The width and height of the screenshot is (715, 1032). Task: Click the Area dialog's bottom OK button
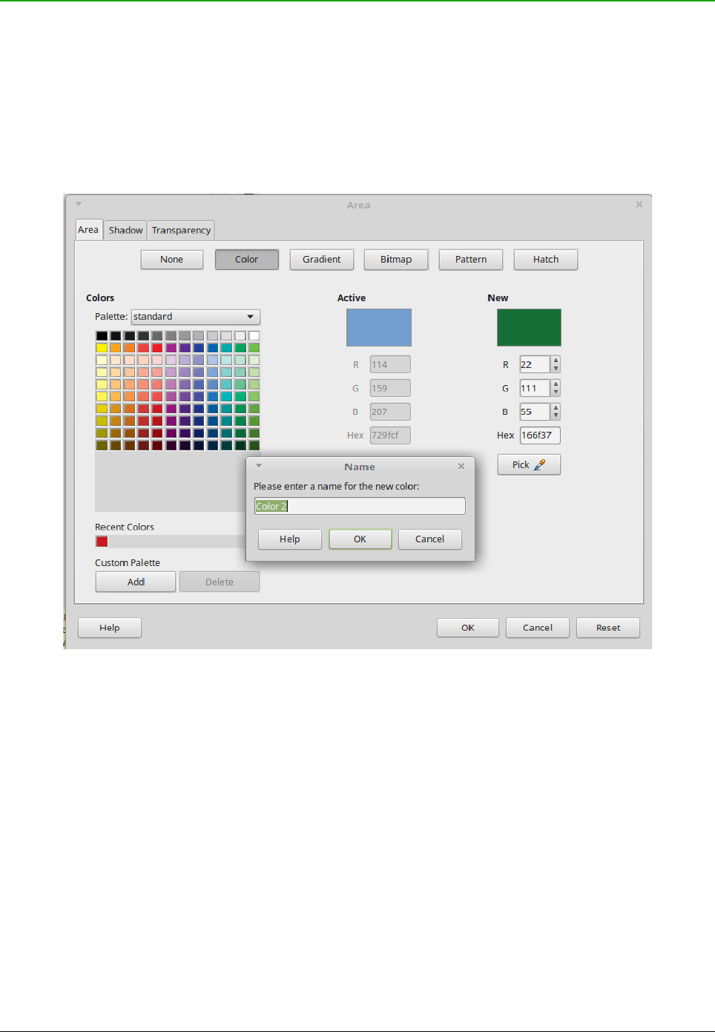point(468,628)
